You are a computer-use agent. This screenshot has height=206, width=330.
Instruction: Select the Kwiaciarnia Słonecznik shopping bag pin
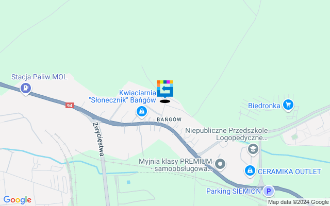click(142, 111)
